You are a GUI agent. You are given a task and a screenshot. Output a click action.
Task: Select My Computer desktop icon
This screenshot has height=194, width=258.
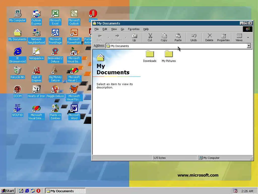click(17, 16)
